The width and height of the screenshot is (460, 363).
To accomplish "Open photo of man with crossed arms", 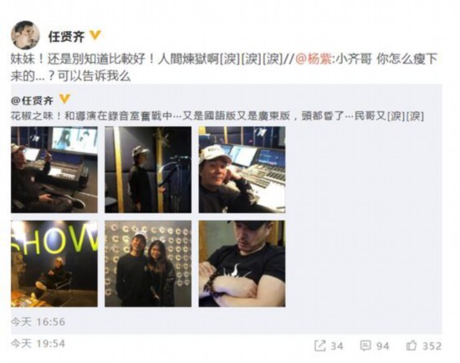I will 242,263.
